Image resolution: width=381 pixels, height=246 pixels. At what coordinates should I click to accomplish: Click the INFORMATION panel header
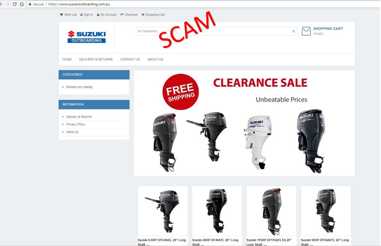coord(94,105)
